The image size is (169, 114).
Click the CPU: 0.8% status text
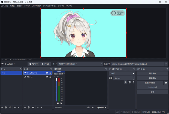(x=146, y=112)
